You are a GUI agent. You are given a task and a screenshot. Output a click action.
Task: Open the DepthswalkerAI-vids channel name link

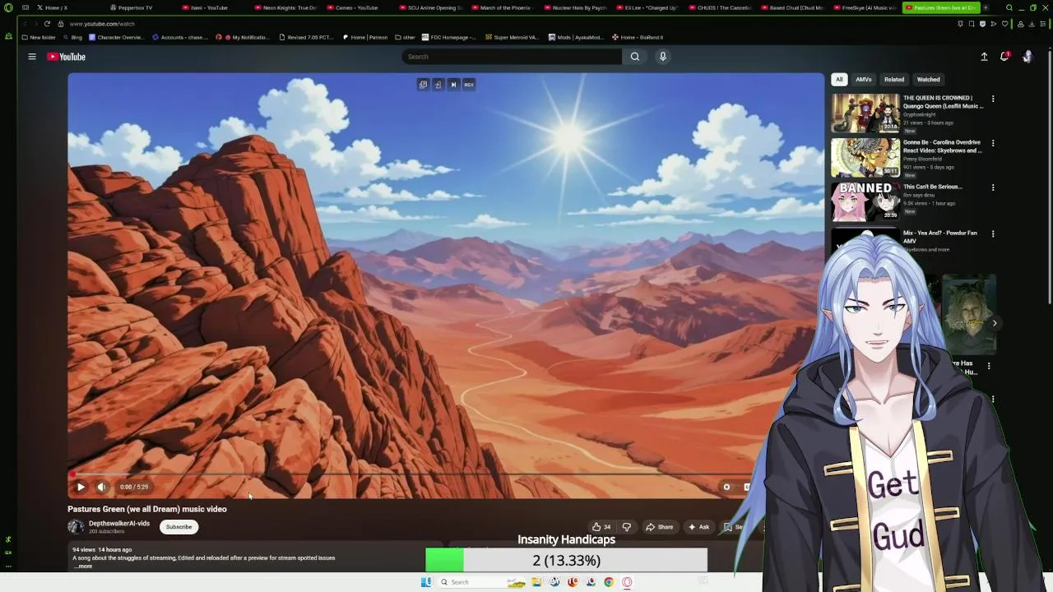119,524
